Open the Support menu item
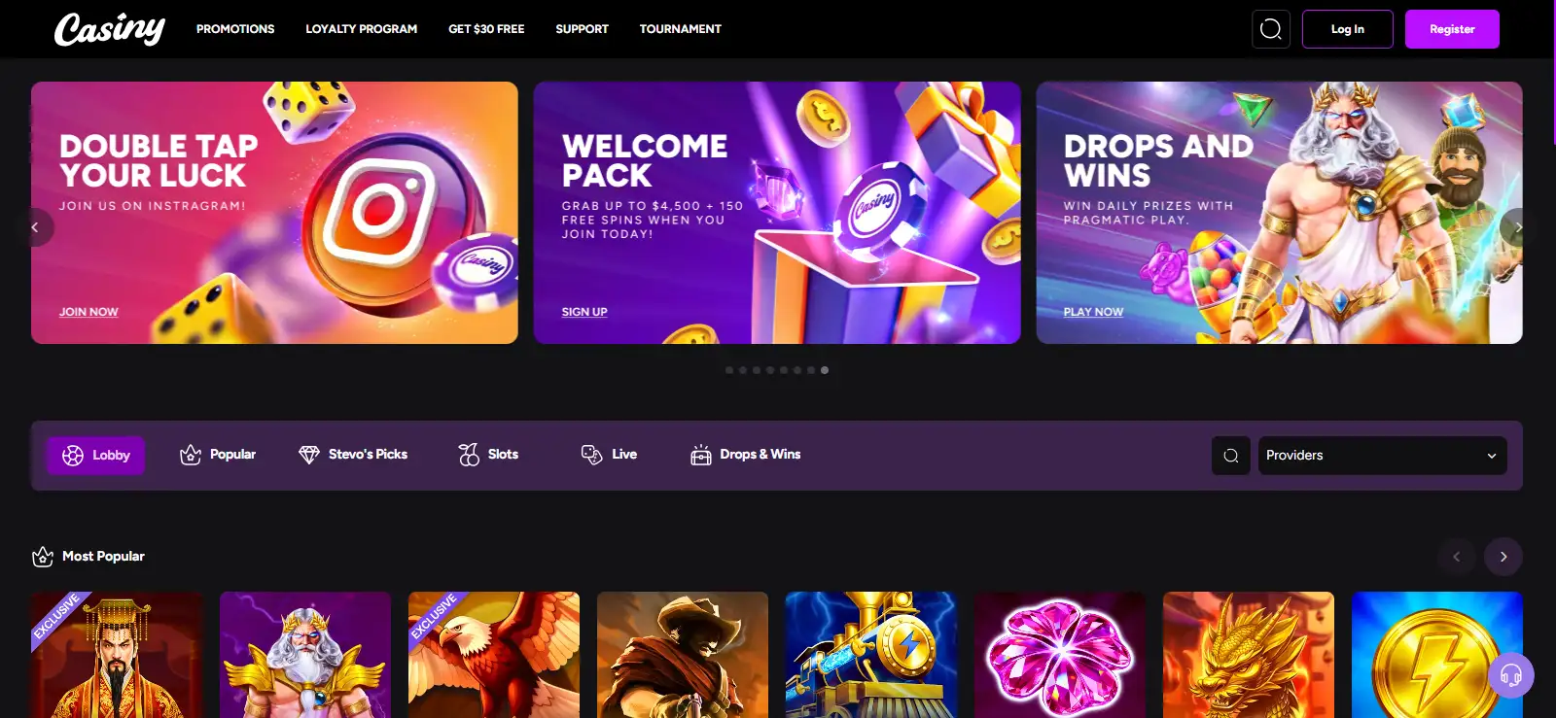 (x=582, y=29)
